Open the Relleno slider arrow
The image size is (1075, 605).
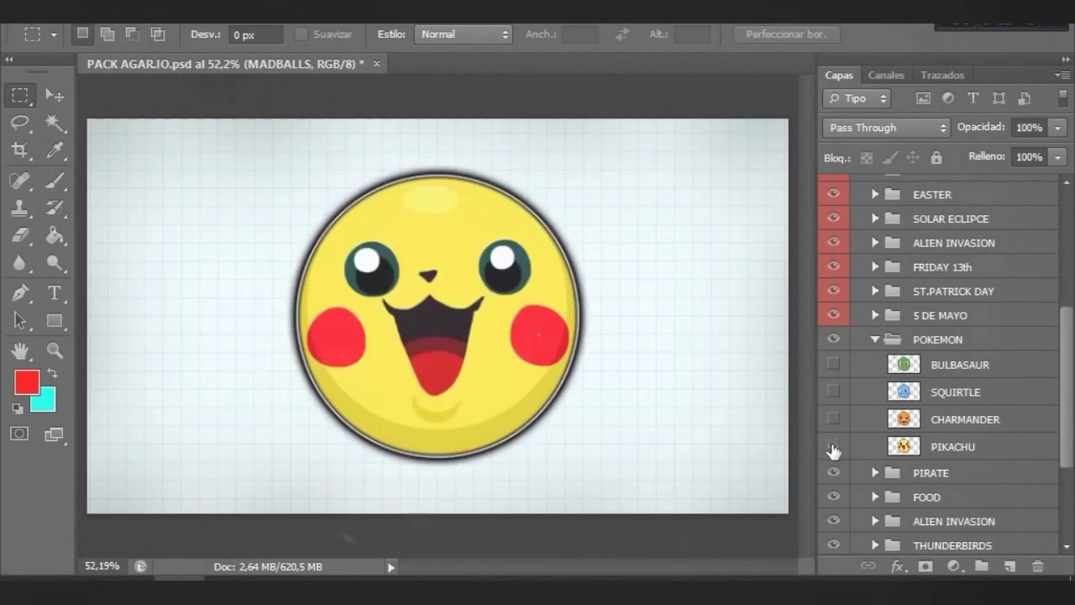click(1057, 157)
